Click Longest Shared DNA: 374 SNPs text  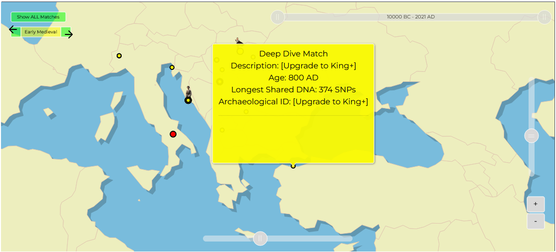point(293,90)
